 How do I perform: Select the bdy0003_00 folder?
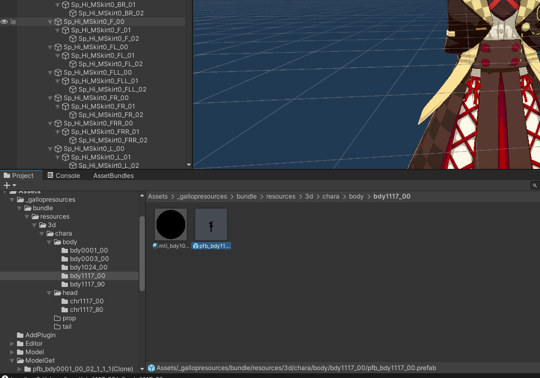coord(85,259)
